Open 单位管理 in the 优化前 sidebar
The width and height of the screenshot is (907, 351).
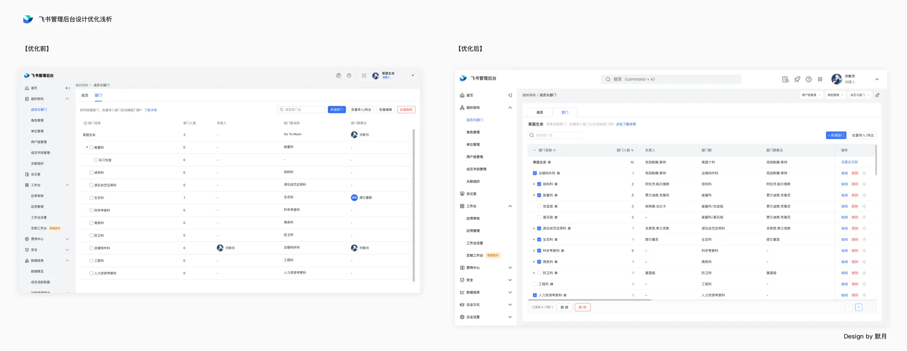tap(37, 131)
